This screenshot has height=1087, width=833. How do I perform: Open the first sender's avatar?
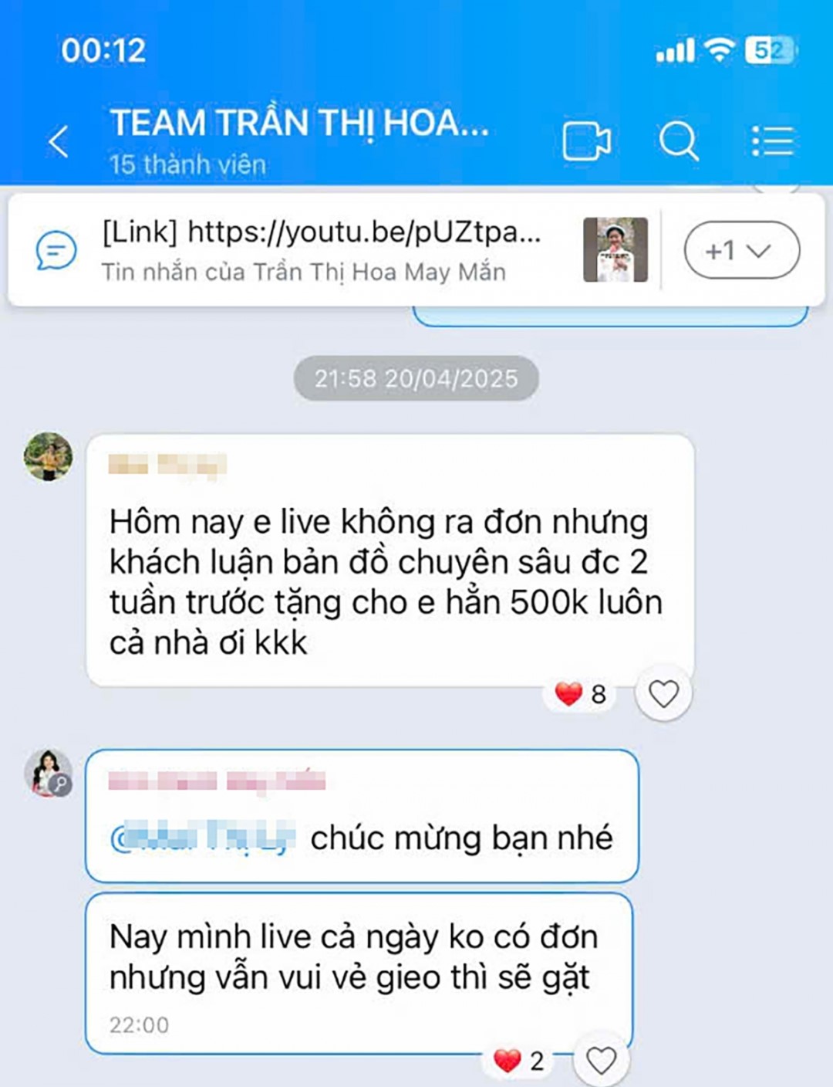click(x=49, y=456)
